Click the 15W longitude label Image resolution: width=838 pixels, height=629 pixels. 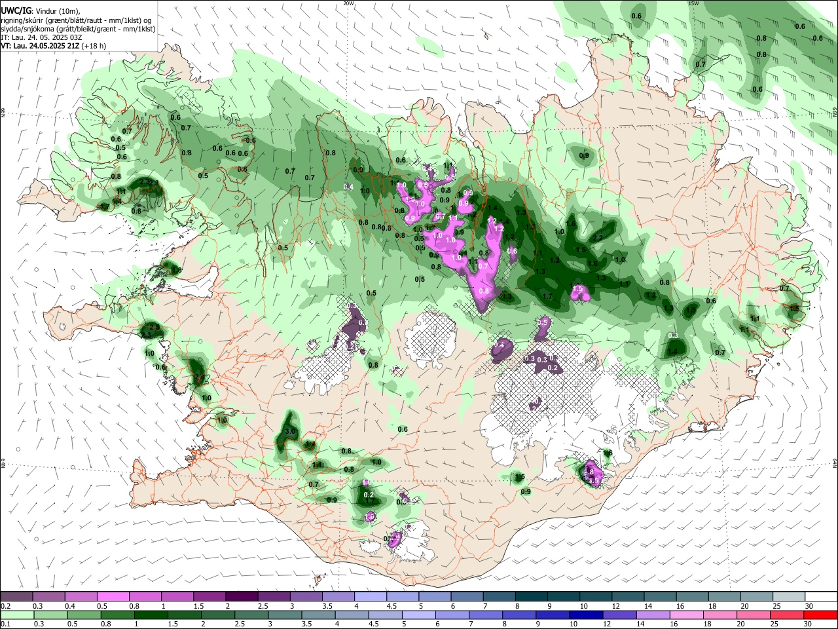coord(693,3)
